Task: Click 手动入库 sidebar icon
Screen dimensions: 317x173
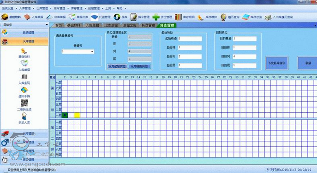Action: 24,116
